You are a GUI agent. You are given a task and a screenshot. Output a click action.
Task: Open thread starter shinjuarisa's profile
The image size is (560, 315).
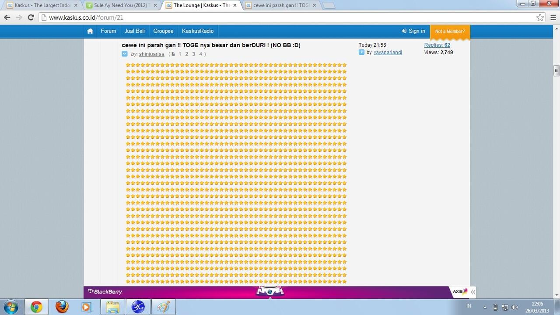(x=151, y=54)
